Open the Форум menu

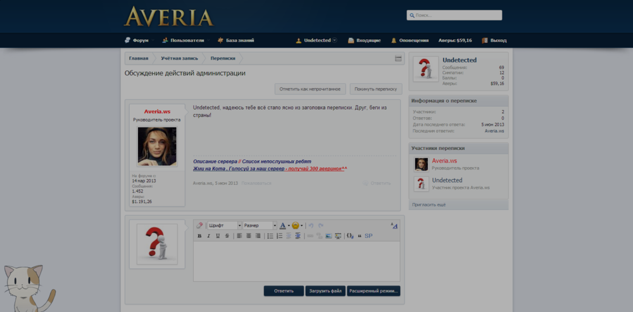[x=137, y=40]
